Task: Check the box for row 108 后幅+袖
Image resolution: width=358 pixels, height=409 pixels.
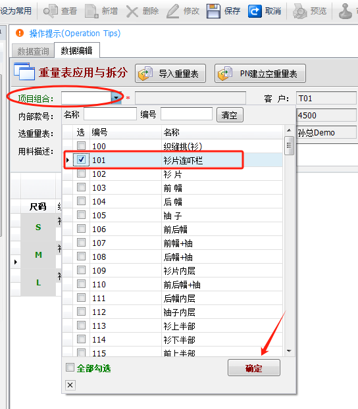Action: tap(81, 256)
